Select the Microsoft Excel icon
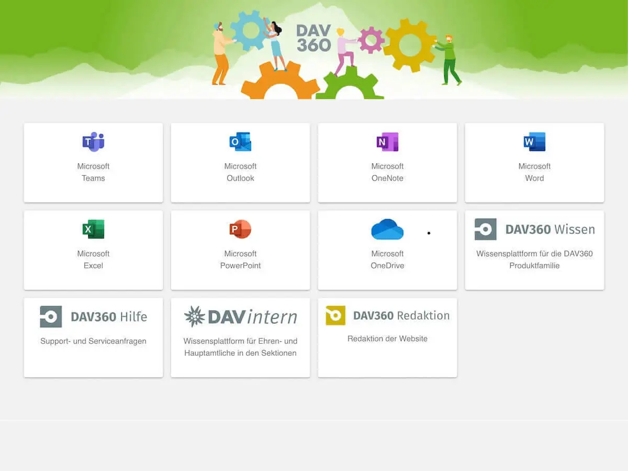The height and width of the screenshot is (471, 628). coord(93,229)
